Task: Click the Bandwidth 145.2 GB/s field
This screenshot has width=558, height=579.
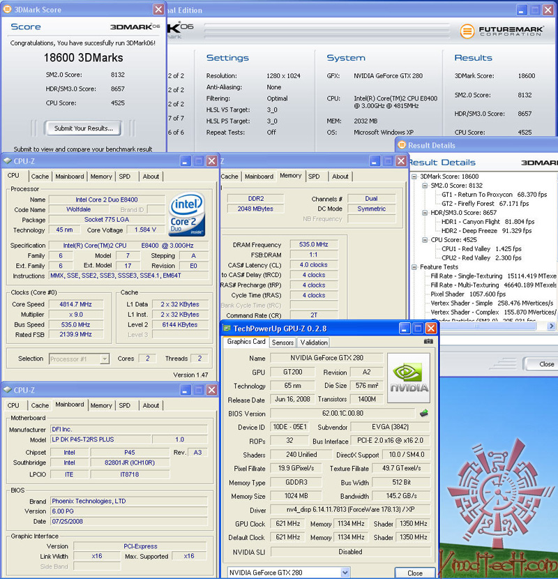Action: pos(402,496)
